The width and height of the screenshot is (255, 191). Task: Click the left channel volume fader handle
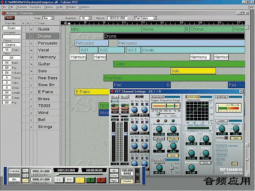(x=114, y=134)
